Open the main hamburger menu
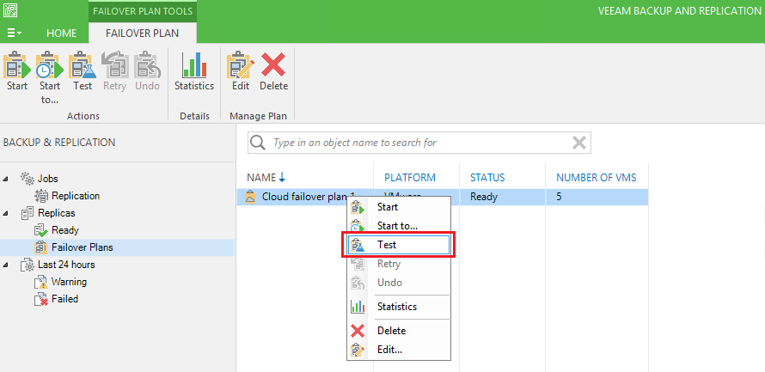Image resolution: width=765 pixels, height=372 pixels. click(x=14, y=34)
